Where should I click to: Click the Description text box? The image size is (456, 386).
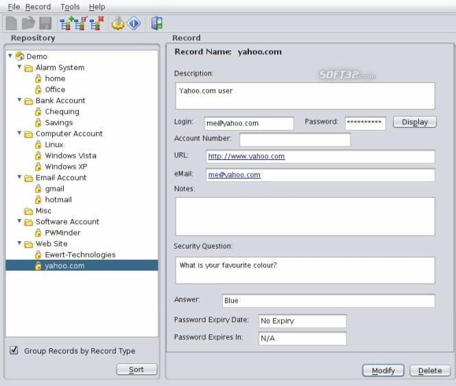click(x=305, y=96)
